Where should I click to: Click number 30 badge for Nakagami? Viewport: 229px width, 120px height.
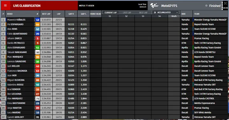[x=38, y=52]
